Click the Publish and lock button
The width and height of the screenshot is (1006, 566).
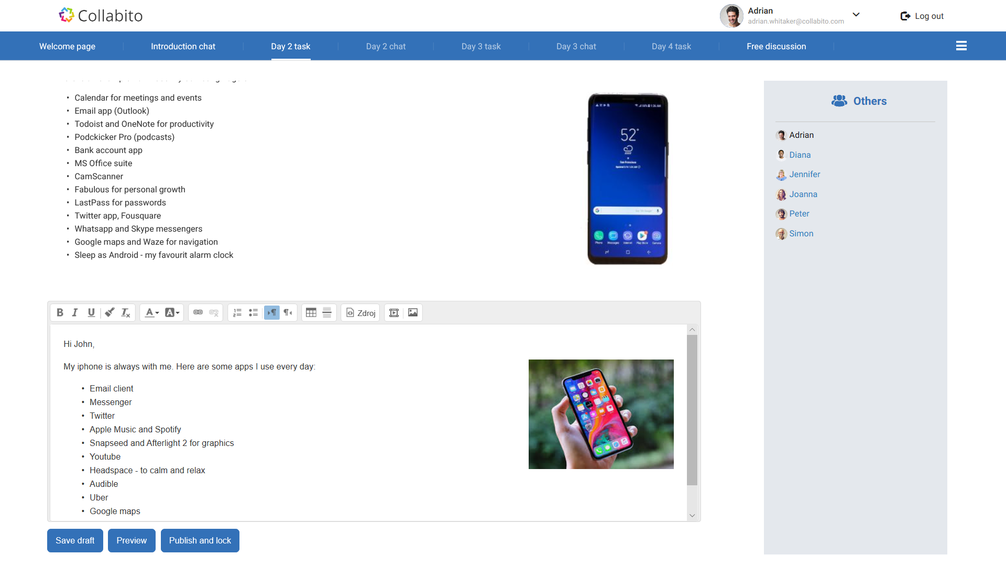[200, 540]
